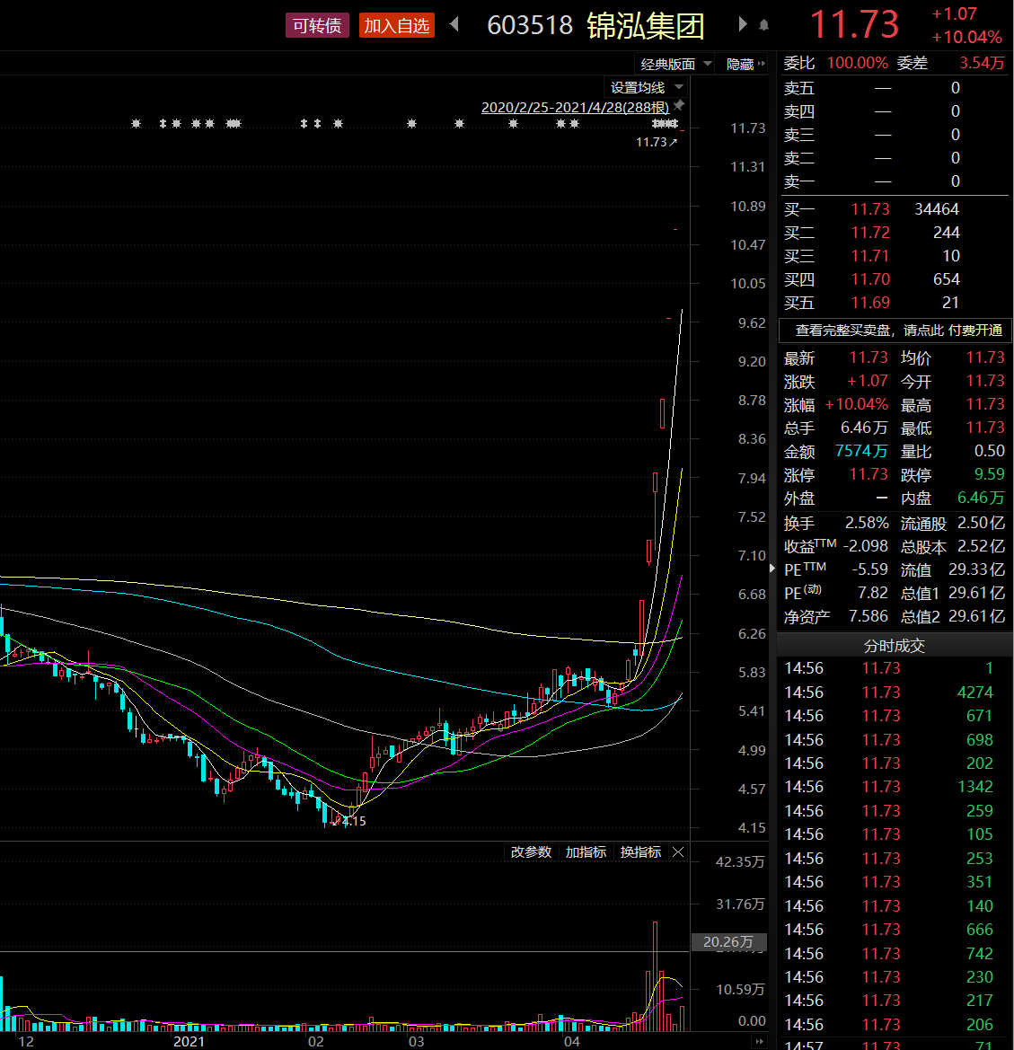Click the 4.15 lowest price marker
This screenshot has width=1014, height=1050.
click(x=354, y=821)
